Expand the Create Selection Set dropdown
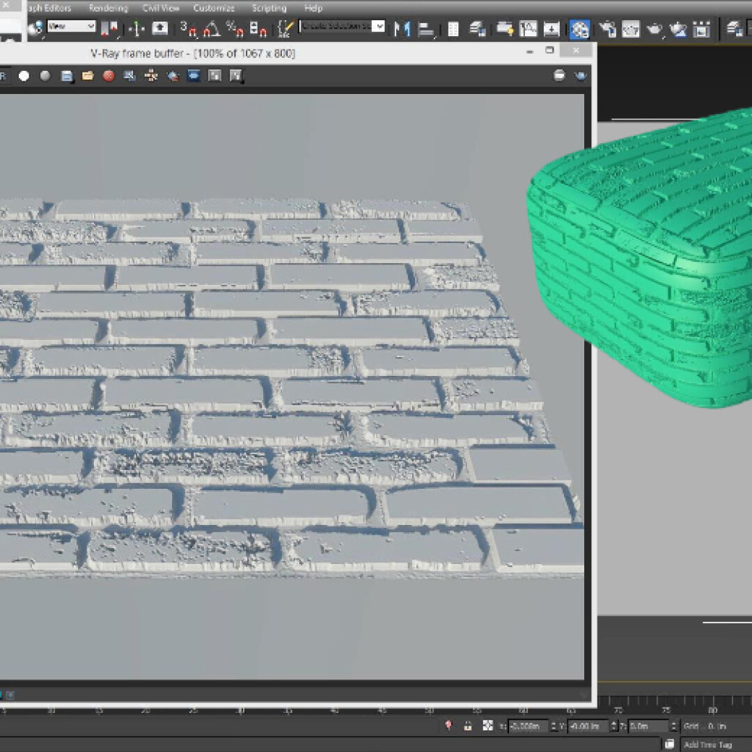The width and height of the screenshot is (752, 752). (x=378, y=26)
